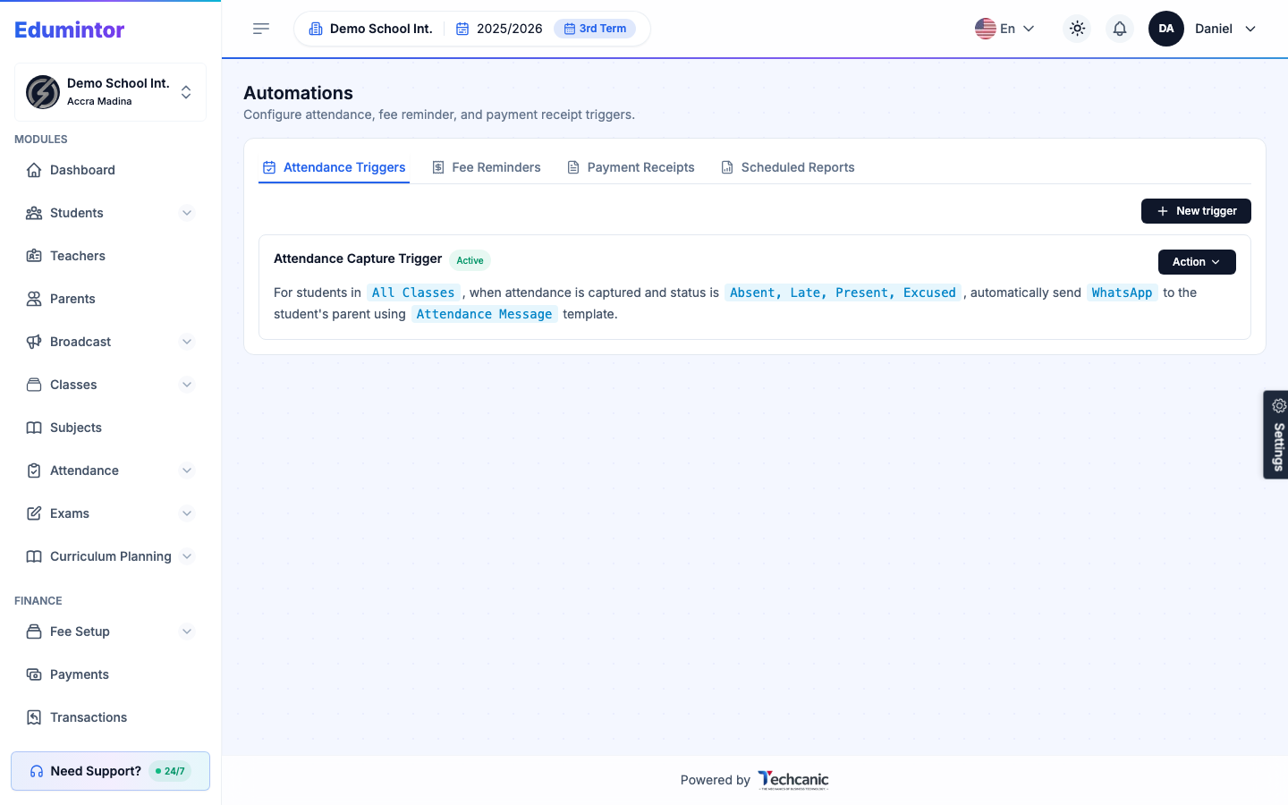
Task: Click the Dashboard home icon
Action: tap(34, 170)
